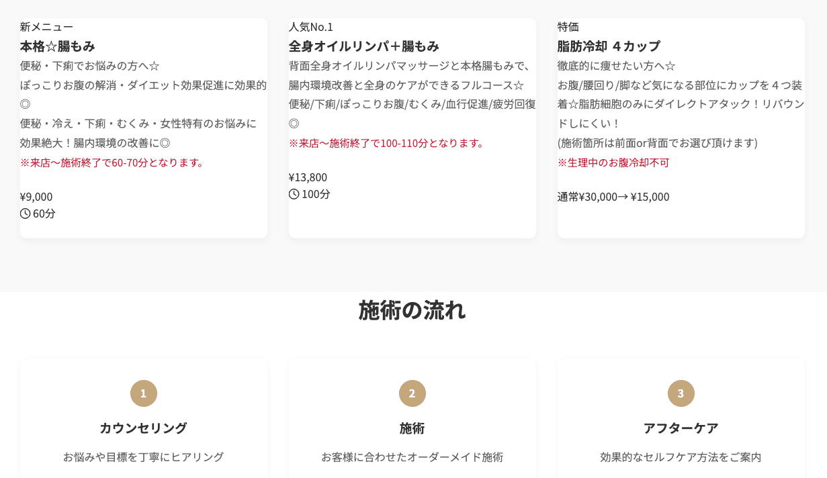
Task: Select the ¥13,800 price
Action: click(308, 177)
